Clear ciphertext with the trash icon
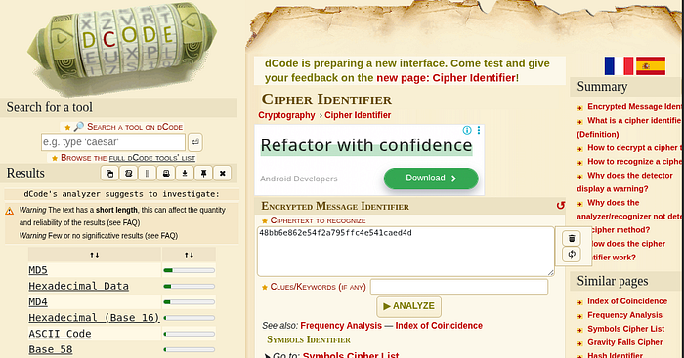Image resolution: width=684 pixels, height=358 pixels. click(572, 238)
